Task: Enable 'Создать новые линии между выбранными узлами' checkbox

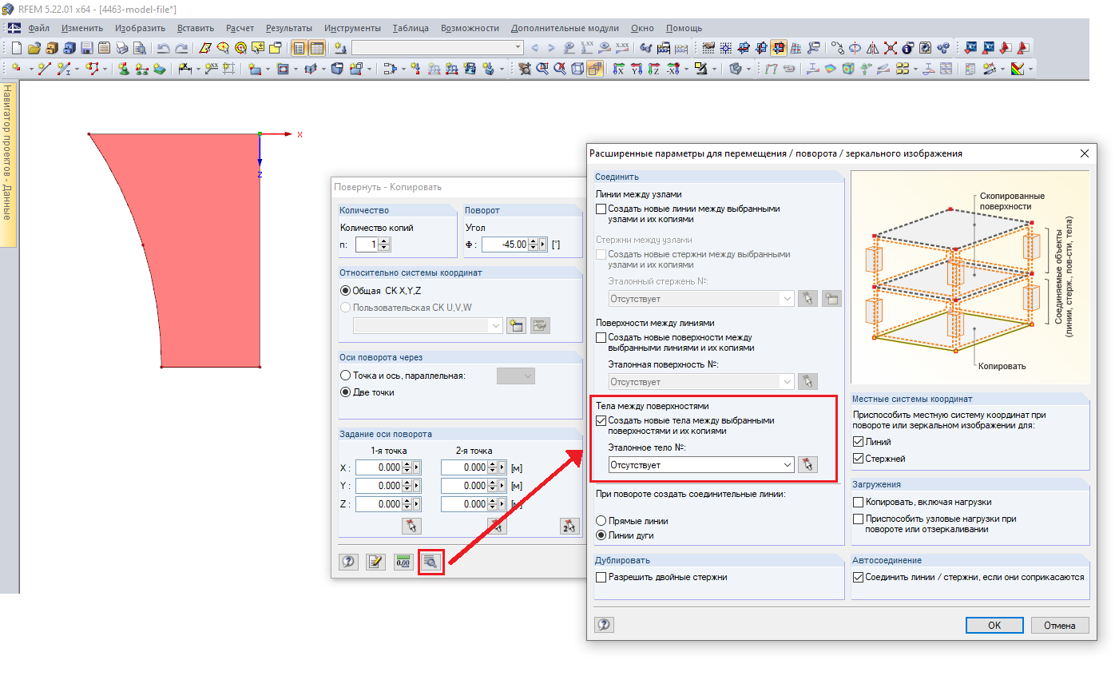Action: pyautogui.click(x=601, y=209)
